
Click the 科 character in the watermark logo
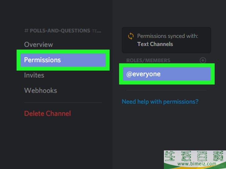tap(218, 156)
